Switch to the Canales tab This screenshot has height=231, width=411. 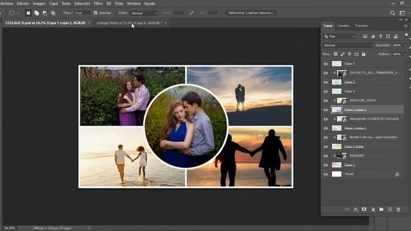pyautogui.click(x=344, y=26)
